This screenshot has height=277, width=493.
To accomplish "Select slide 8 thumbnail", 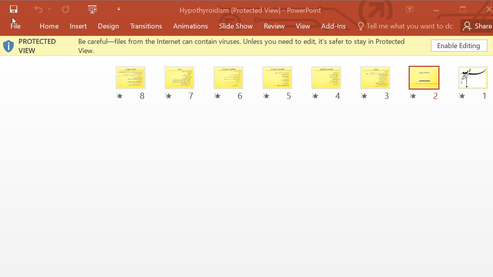I will [130, 78].
